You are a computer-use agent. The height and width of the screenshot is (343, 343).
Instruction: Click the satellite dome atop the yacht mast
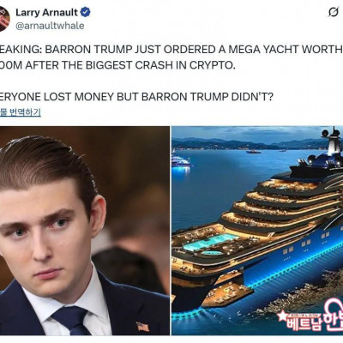(326, 133)
